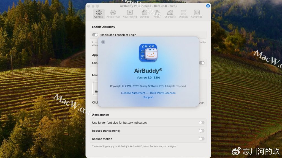The image size is (282, 158).
Task: Open the Widgets preferences tab
Action: tap(183, 14)
